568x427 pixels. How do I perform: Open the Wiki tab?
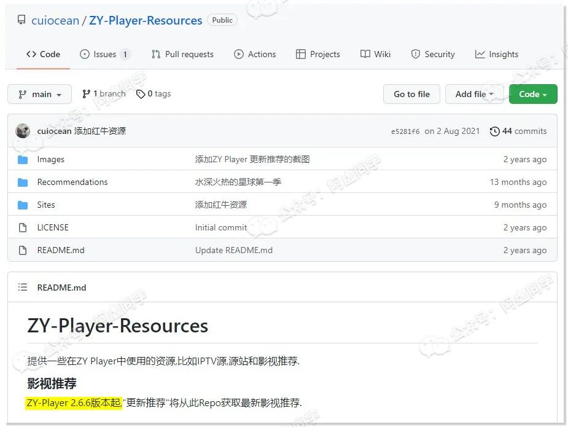click(375, 54)
